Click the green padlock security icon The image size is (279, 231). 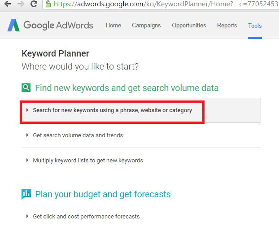[x=48, y=4]
